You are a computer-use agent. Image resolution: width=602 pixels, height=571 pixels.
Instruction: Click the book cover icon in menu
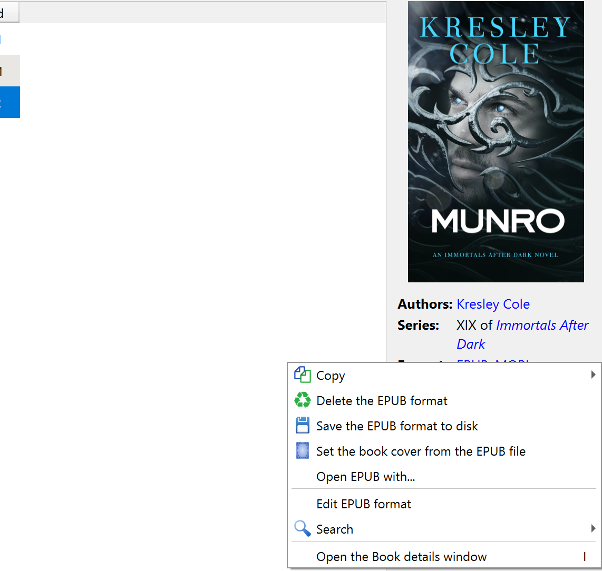coord(303,450)
